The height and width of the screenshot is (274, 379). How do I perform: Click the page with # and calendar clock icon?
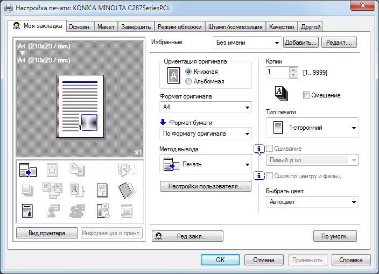(103, 211)
